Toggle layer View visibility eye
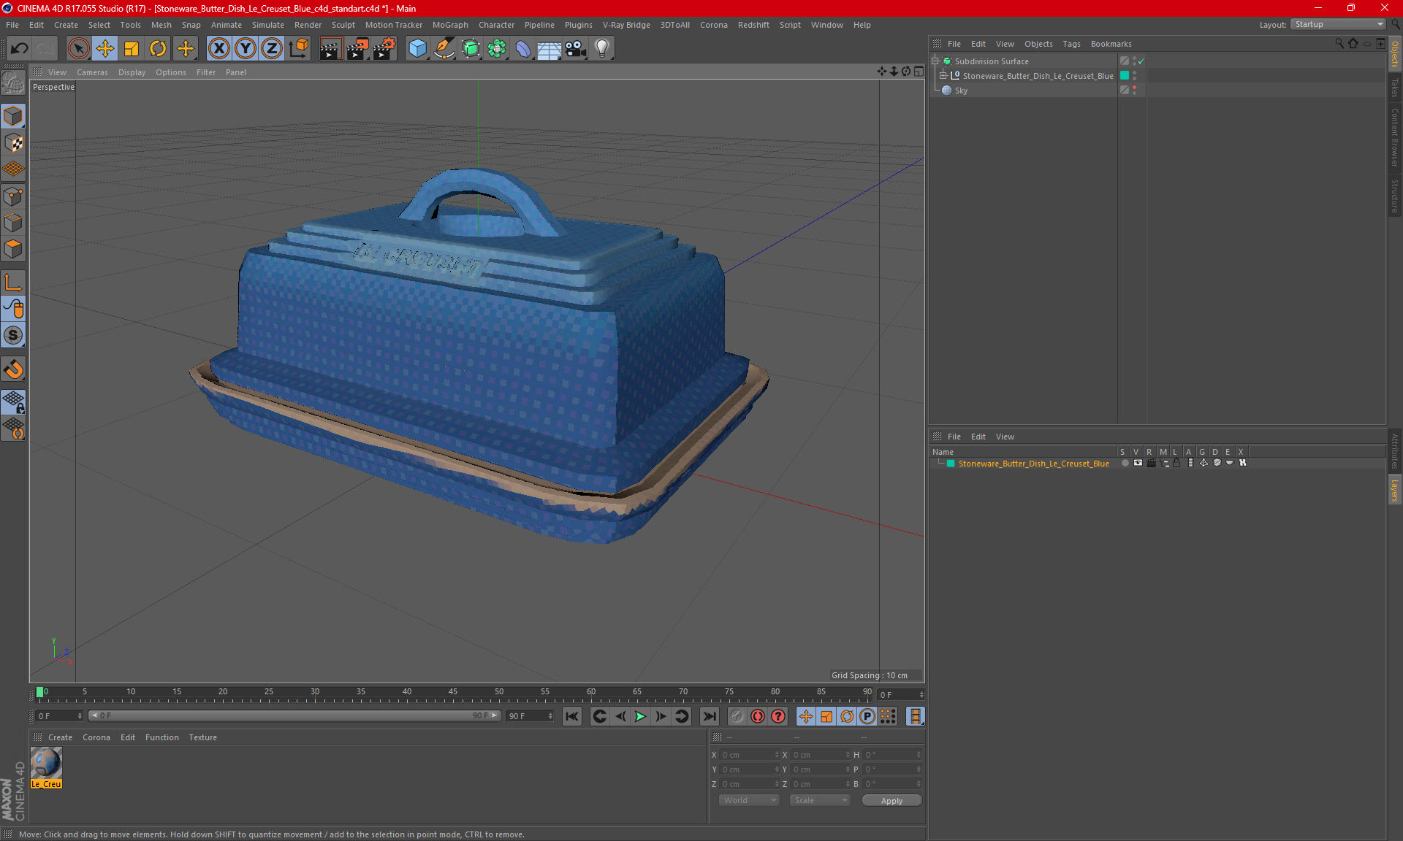Screen dimensions: 1403x841 click(1138, 463)
